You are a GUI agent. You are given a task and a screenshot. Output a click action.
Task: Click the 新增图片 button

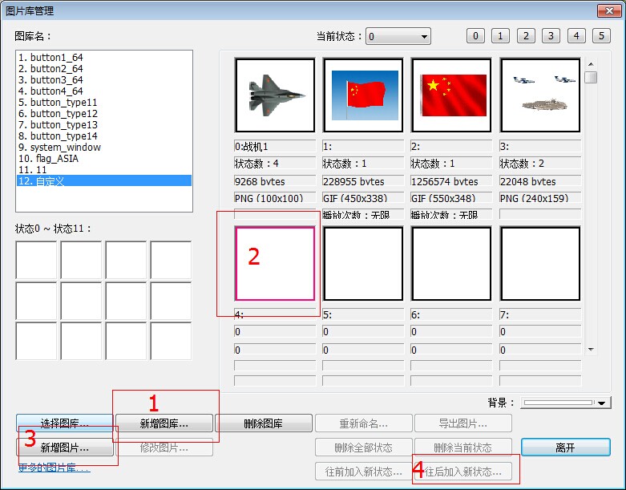(65, 448)
